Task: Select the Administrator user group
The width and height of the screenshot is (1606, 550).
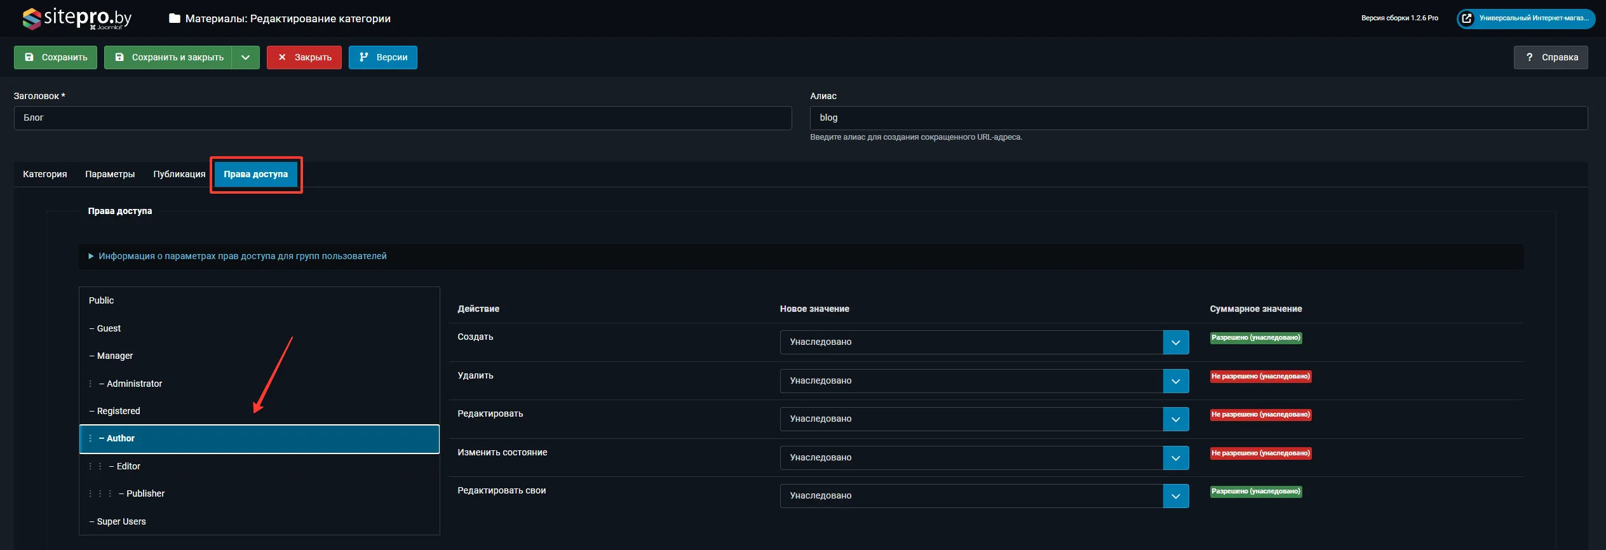Action: tap(134, 384)
